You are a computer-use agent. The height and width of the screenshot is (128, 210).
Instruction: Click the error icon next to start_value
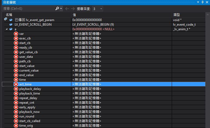[x=16, y=66]
